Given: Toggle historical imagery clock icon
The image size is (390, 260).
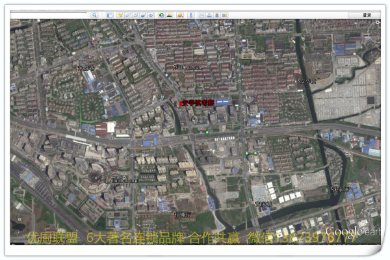Looking at the screenshot, I should click(x=161, y=15).
